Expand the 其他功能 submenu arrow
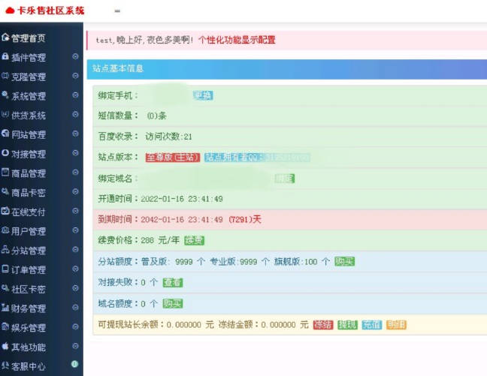Screen dimensions: 487x376 click(75, 346)
